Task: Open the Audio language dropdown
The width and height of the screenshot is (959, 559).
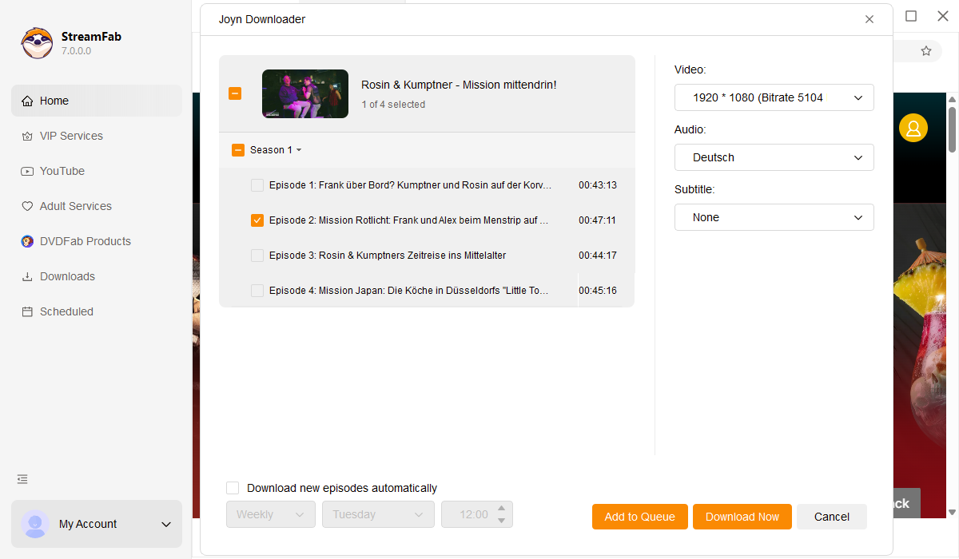Action: [x=774, y=157]
